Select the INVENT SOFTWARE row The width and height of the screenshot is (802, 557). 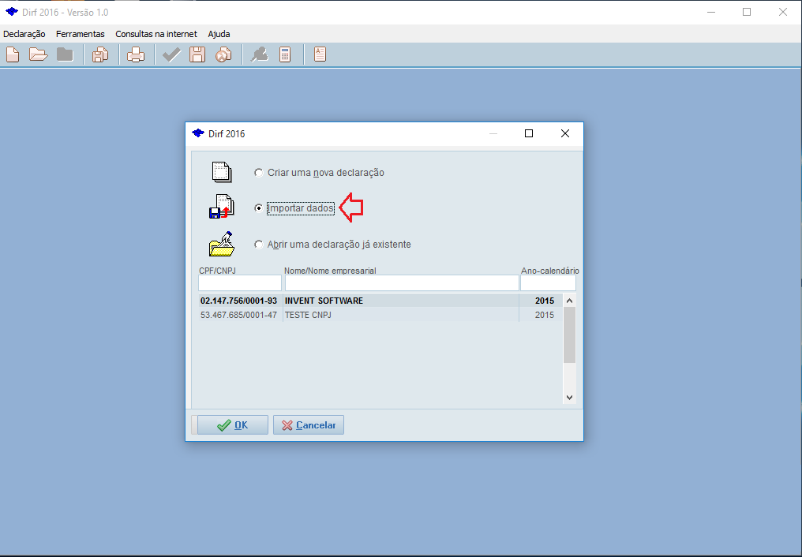coord(380,301)
